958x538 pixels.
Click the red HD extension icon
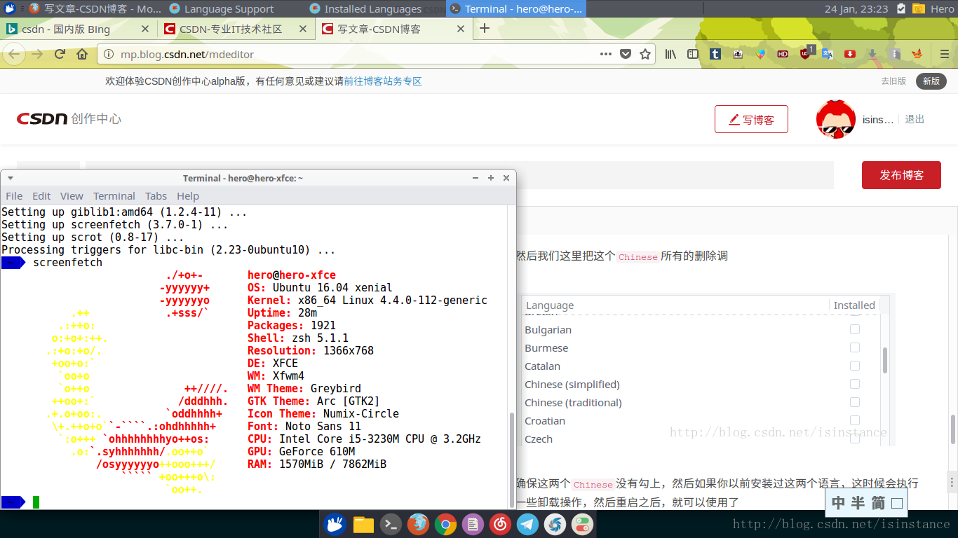(783, 54)
